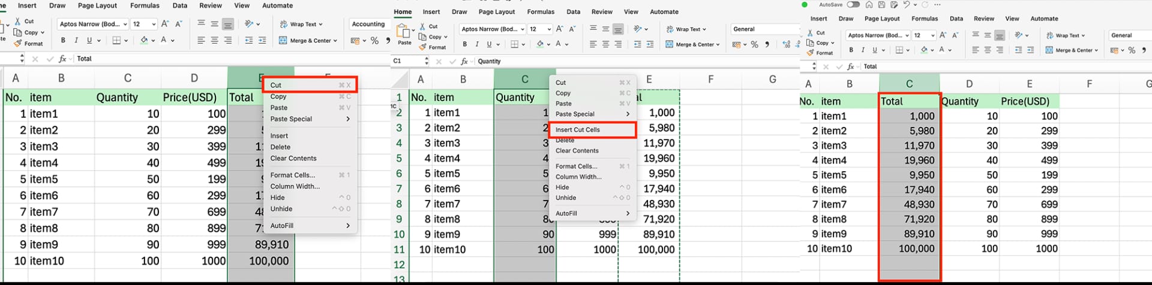This screenshot has width=1152, height=285.
Task: Toggle Bold in the Accounting-format ribbon
Action: [63, 41]
